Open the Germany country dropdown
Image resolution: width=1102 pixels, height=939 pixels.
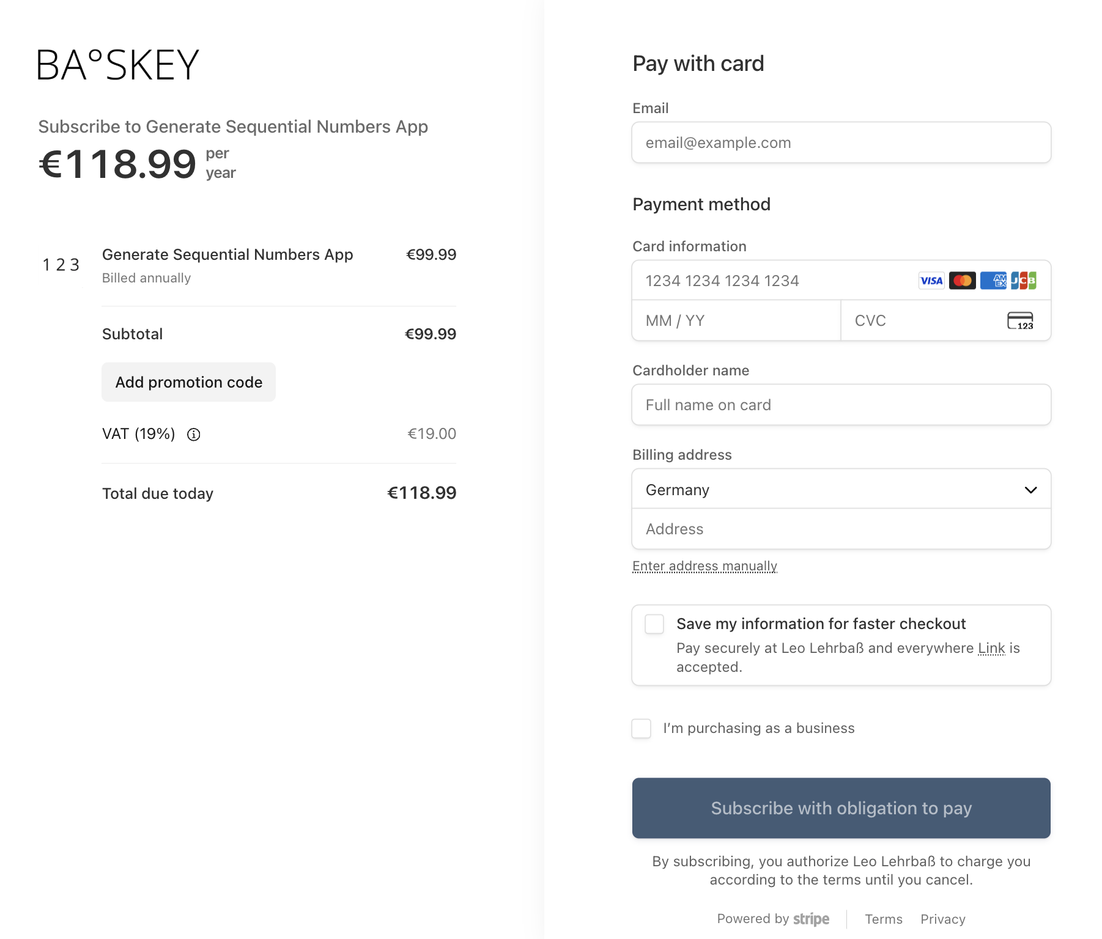pyautogui.click(x=841, y=490)
